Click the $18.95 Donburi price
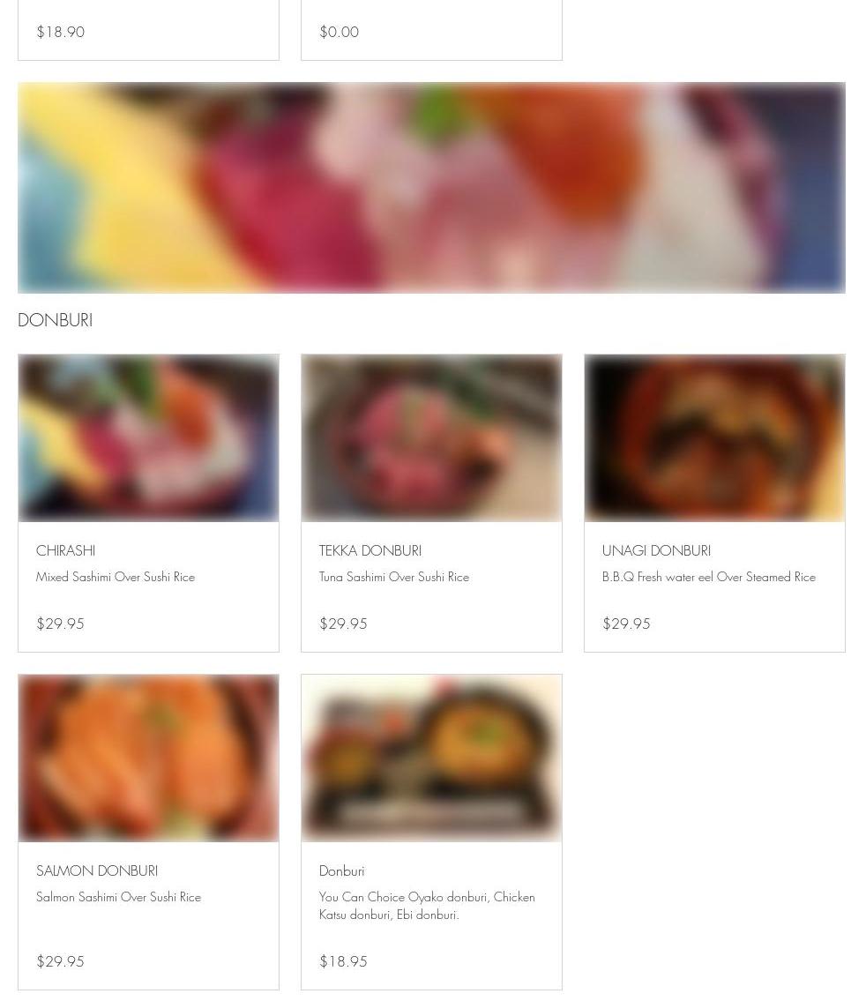This screenshot has width=851, height=1001. [343, 961]
